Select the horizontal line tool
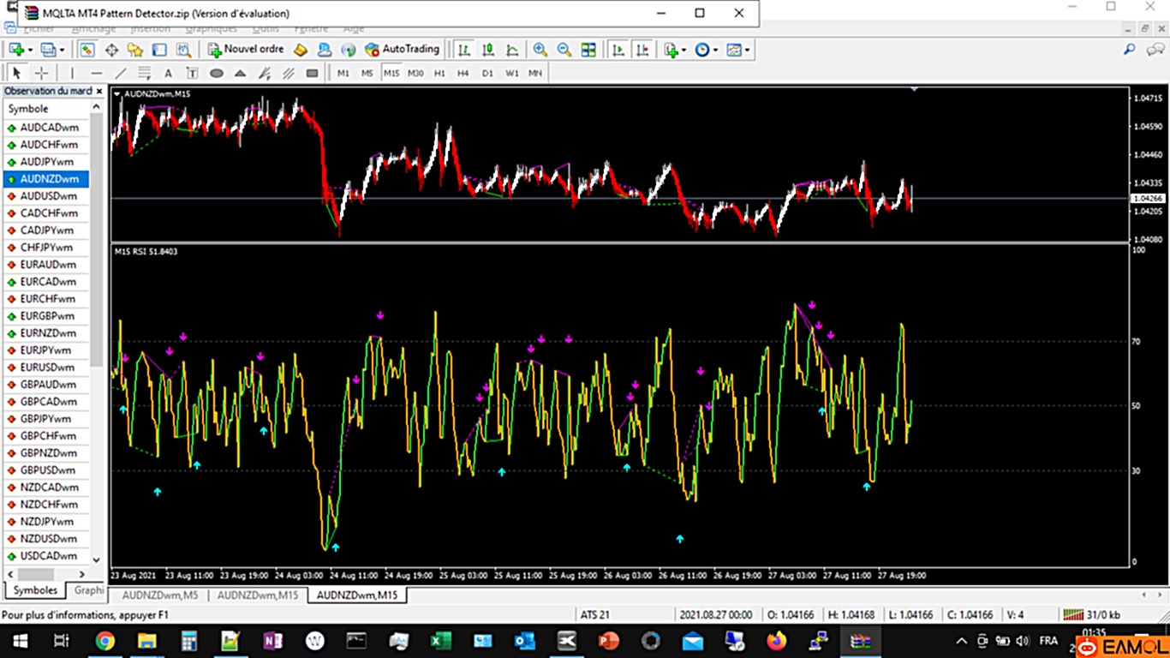The height and width of the screenshot is (658, 1170). click(x=96, y=74)
